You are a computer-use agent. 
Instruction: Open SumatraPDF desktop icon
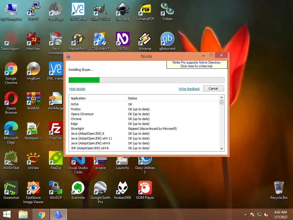point(145,11)
